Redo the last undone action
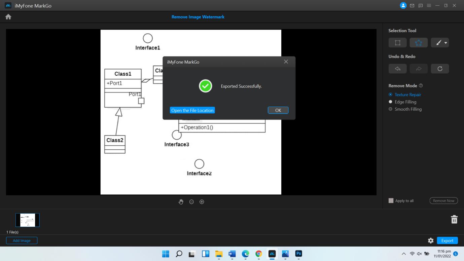Image resolution: width=464 pixels, height=261 pixels. point(419,69)
